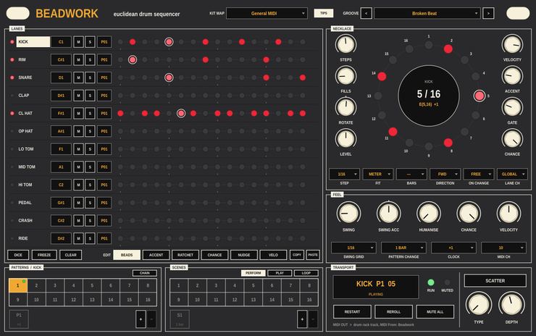
Task: Open the SWING GRID dropdown
Action: tap(353, 248)
